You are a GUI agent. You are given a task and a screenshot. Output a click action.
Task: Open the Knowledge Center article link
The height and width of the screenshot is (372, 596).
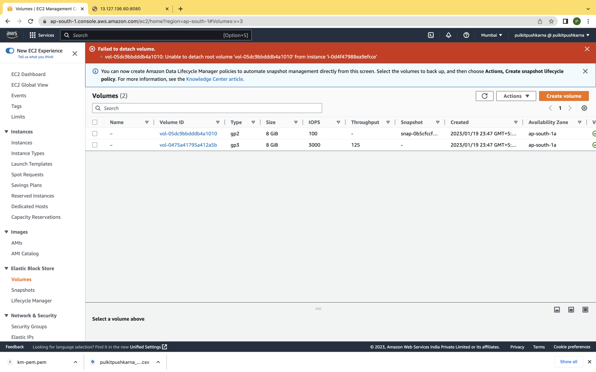pos(215,79)
